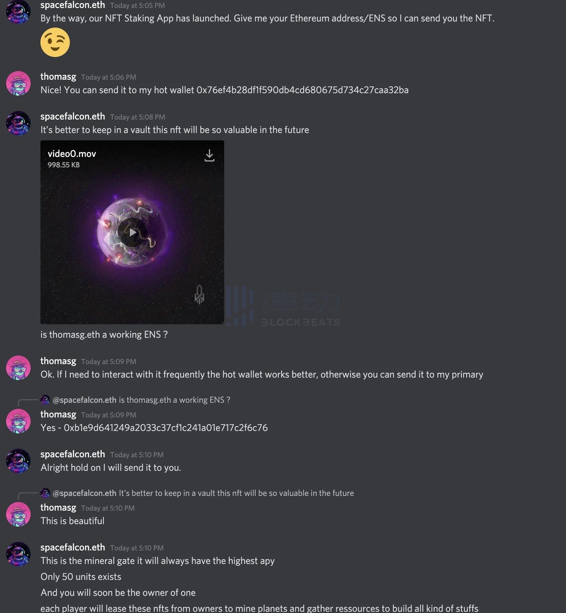The height and width of the screenshot is (613, 566).
Task: Open thomasg's avatar at 5:06 PM
Action: click(x=18, y=83)
